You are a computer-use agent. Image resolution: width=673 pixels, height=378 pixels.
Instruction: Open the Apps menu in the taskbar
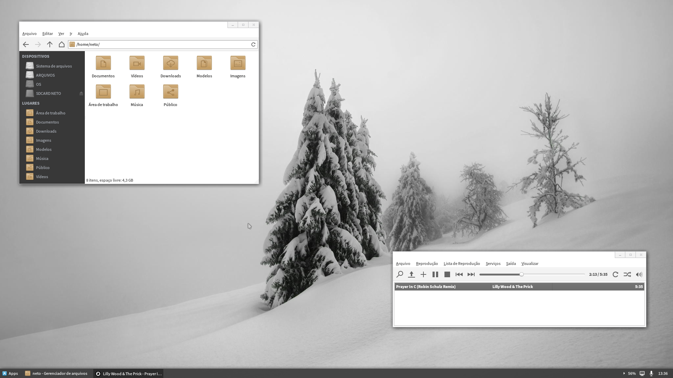(x=10, y=373)
